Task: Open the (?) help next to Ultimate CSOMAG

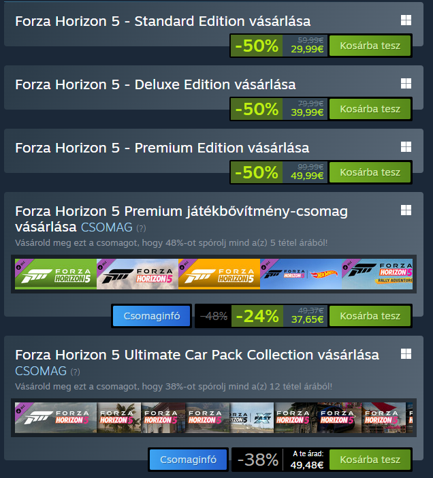Action: point(76,372)
